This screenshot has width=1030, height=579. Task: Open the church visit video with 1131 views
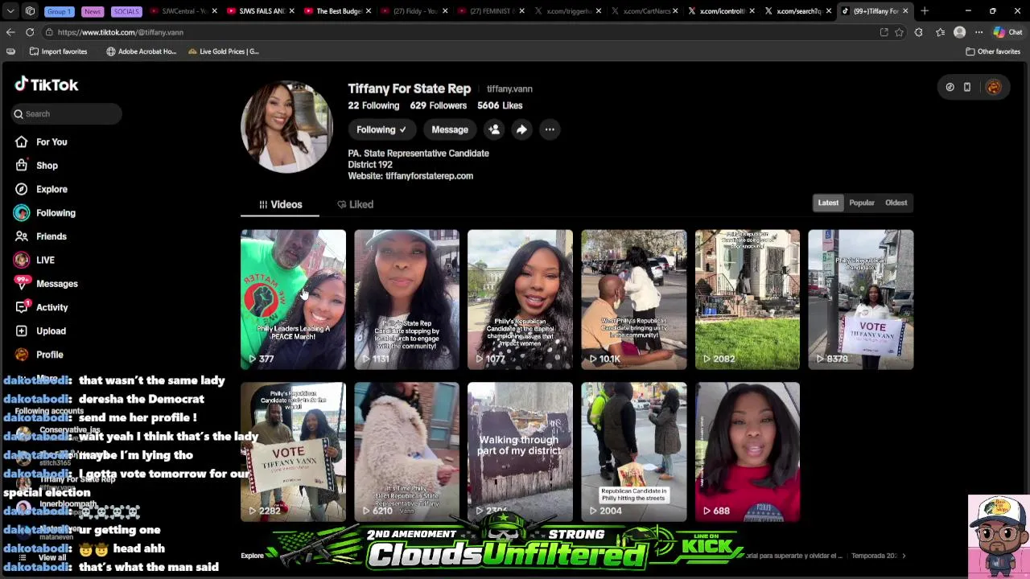(406, 299)
